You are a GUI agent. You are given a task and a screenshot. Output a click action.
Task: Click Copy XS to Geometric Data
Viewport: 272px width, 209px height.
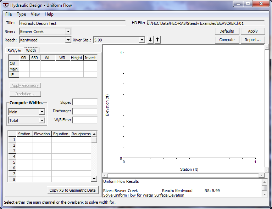[x=73, y=190]
